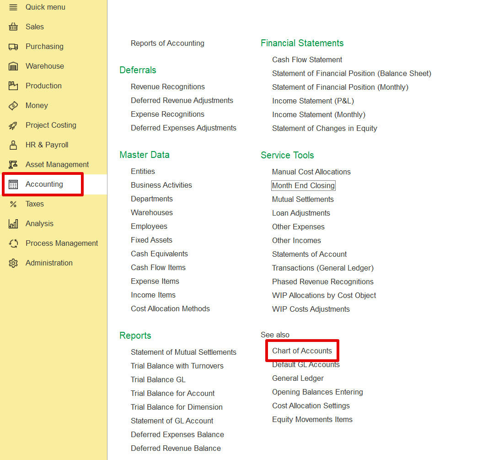Screen dimensions: 482x460
Task: Open Default GL Accounts
Action: [x=306, y=365]
